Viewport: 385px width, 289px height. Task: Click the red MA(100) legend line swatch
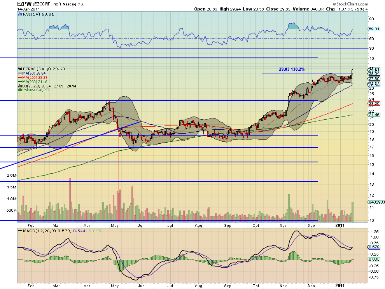pyautogui.click(x=20, y=78)
